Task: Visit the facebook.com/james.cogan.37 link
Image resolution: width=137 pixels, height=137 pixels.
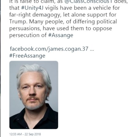Action: 49,49
